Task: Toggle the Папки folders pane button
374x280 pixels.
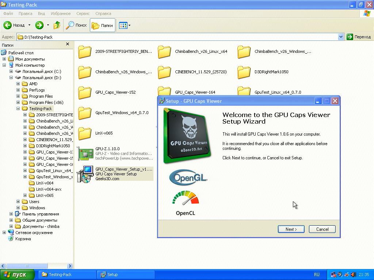Action: [102, 25]
